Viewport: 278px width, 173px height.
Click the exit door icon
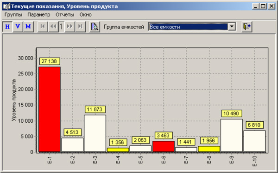coord(247,27)
